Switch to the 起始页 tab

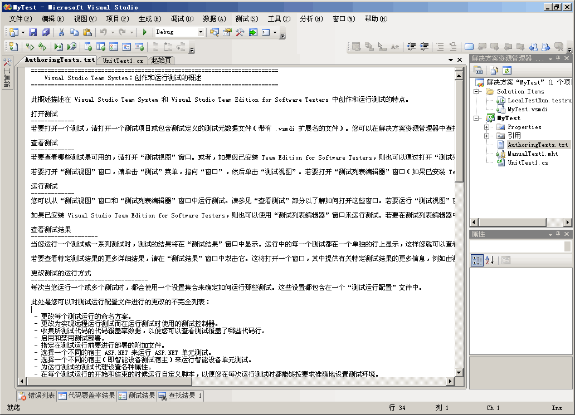(x=161, y=61)
